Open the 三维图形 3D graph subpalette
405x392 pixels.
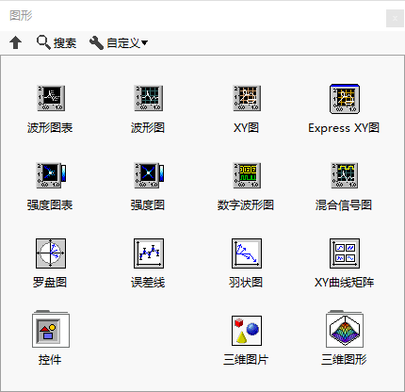345,329
